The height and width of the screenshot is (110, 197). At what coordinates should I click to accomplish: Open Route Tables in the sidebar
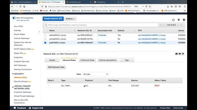[x=19, y=34]
